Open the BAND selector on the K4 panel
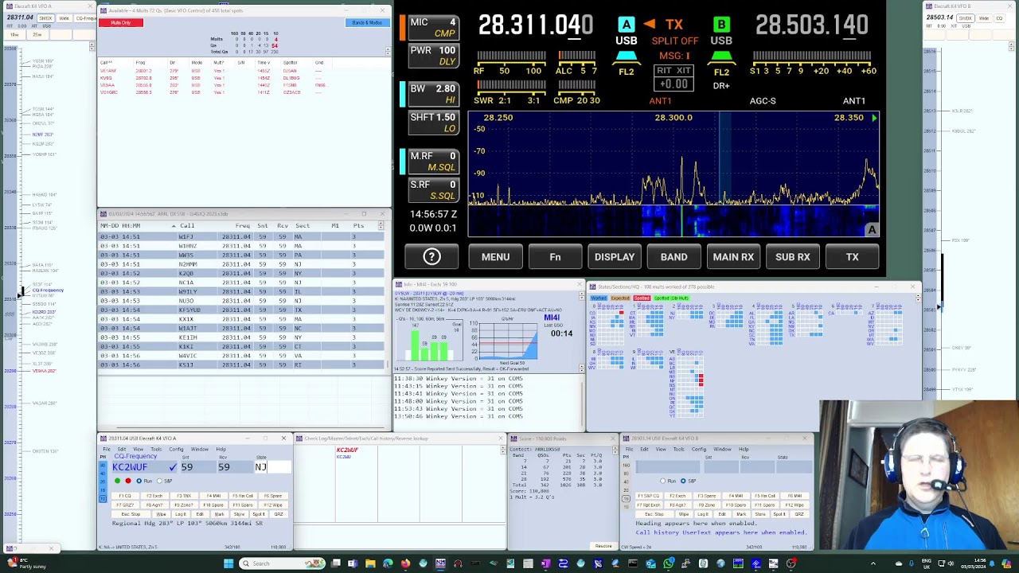Image resolution: width=1019 pixels, height=573 pixels. [673, 257]
